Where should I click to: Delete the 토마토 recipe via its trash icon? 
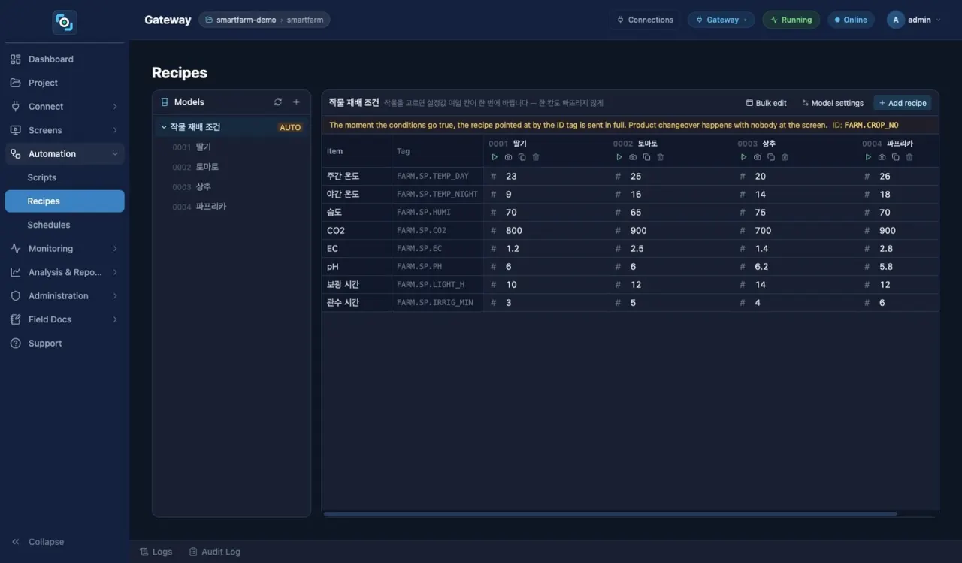660,157
